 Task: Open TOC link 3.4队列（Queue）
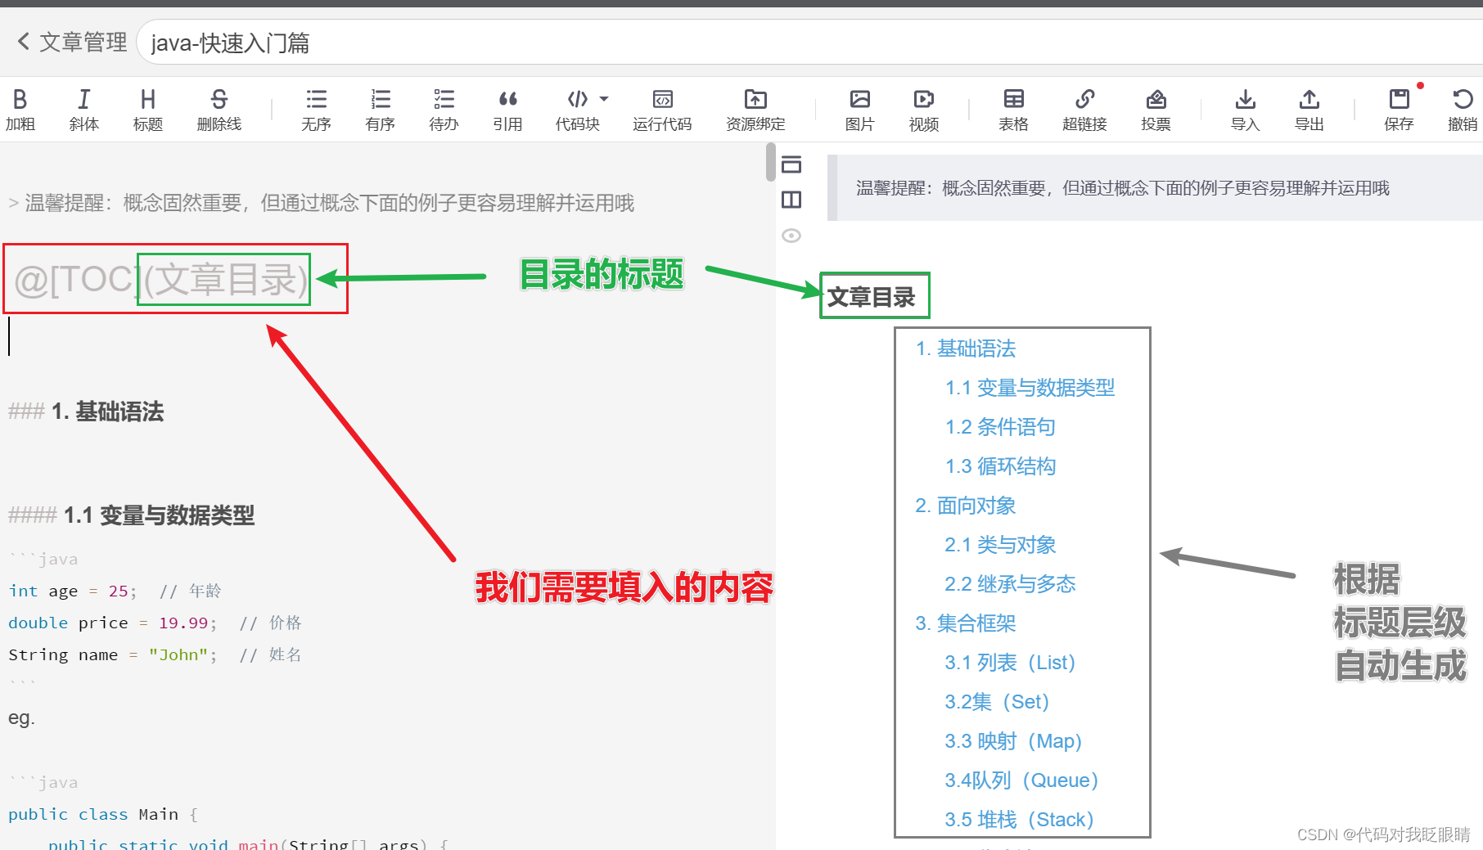pos(1021,780)
